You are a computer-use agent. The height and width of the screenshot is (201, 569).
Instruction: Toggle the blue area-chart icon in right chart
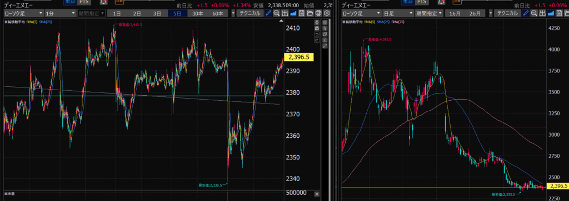click(x=551, y=13)
